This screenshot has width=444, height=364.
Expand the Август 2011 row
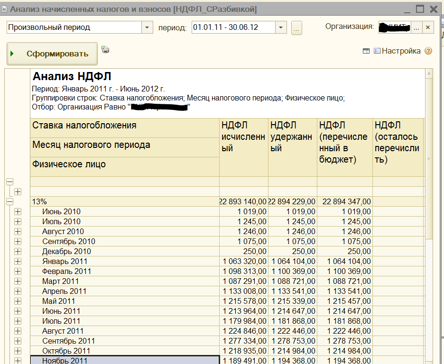click(x=18, y=331)
